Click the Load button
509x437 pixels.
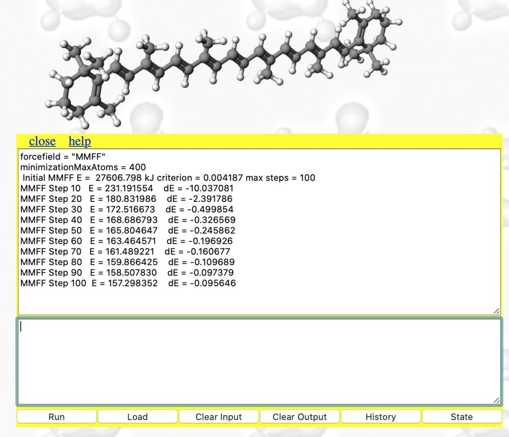click(137, 417)
